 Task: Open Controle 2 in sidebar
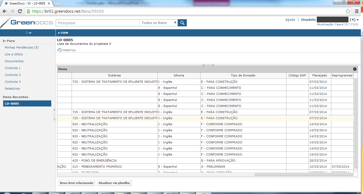coord(13,75)
